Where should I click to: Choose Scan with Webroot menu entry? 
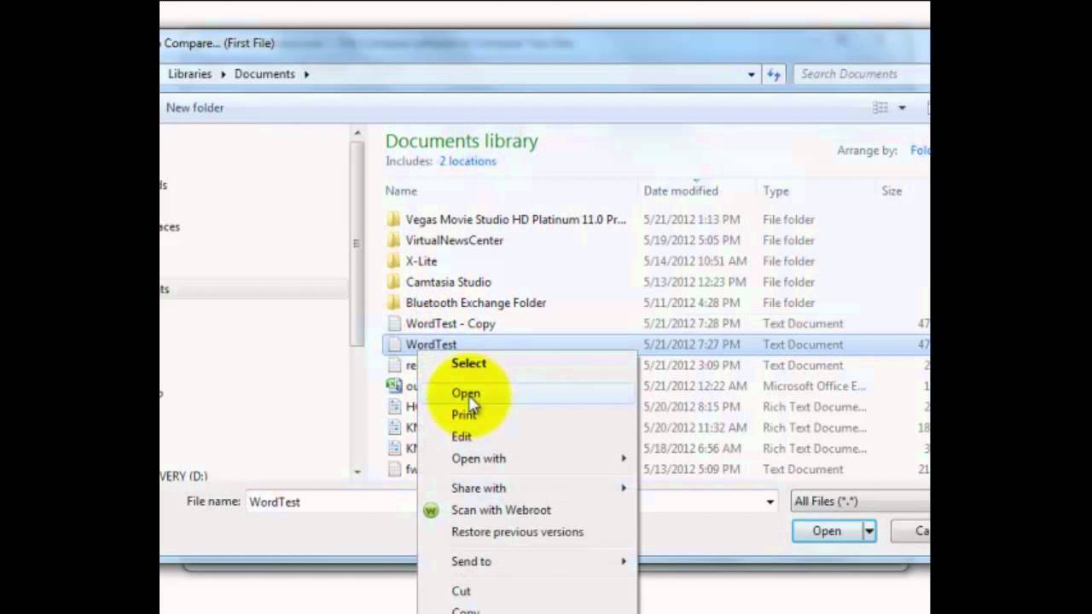(501, 510)
